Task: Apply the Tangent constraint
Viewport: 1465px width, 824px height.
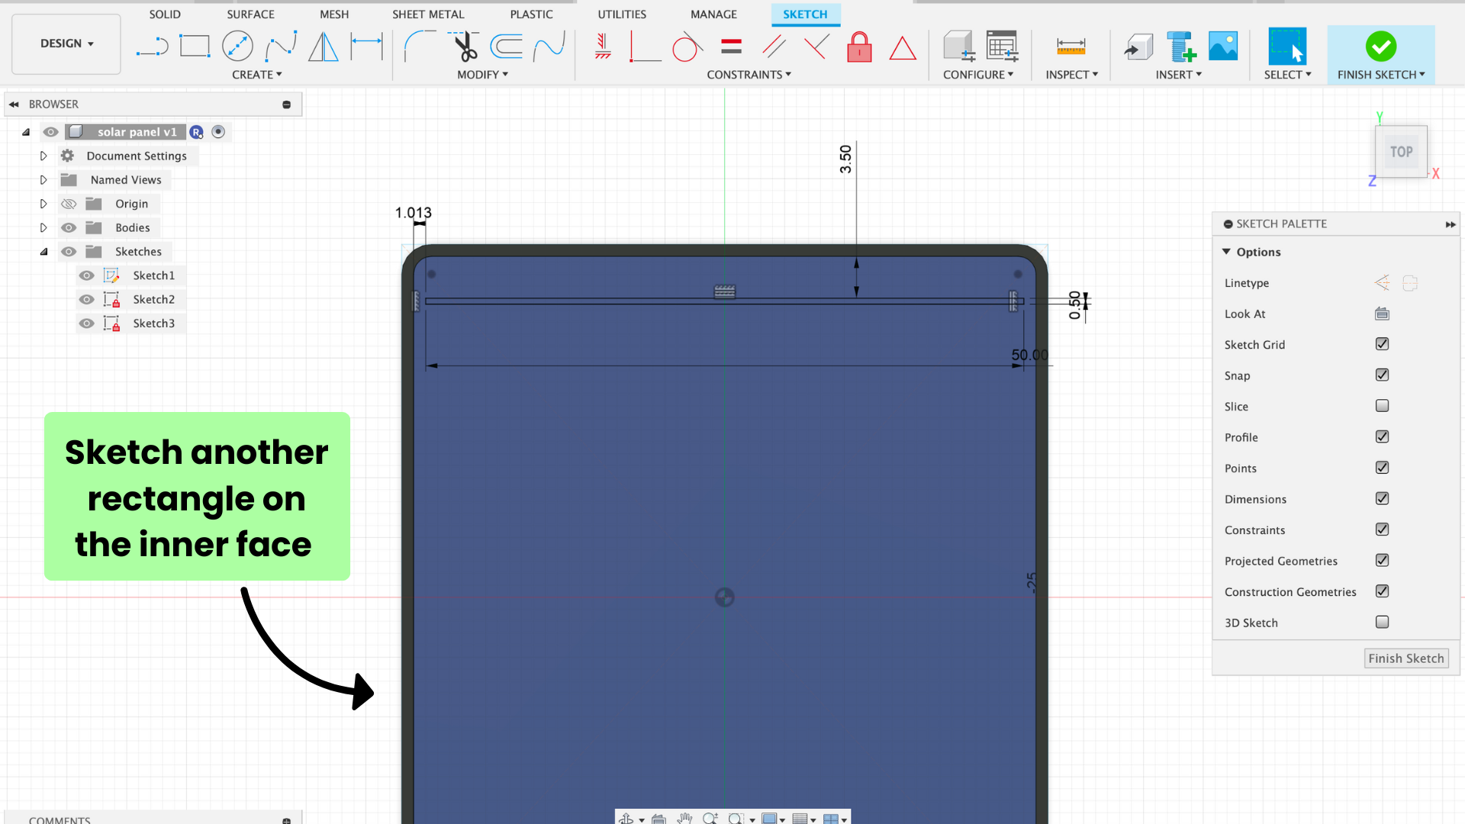Action: 687,47
